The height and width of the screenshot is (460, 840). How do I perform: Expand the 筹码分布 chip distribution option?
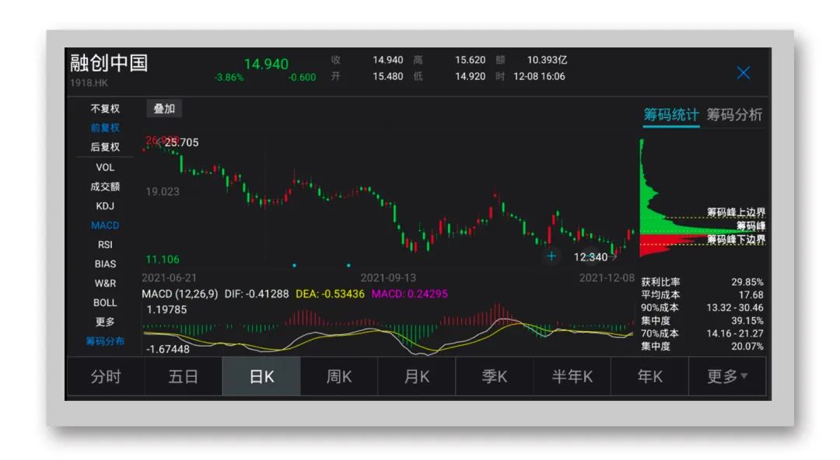click(x=105, y=340)
